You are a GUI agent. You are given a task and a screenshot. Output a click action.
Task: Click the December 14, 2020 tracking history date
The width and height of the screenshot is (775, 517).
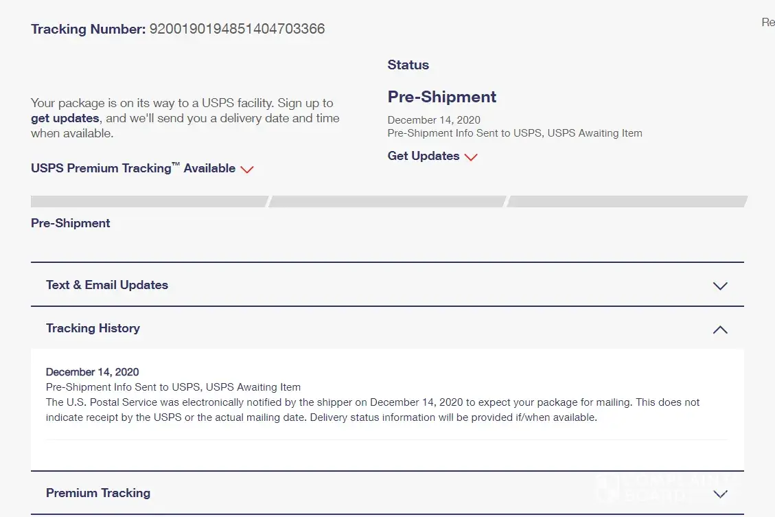(92, 372)
